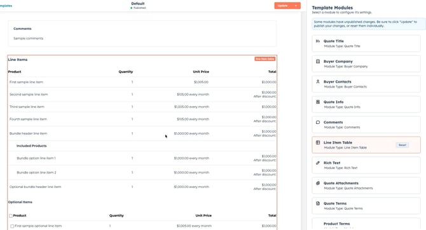Click the Total column header in Line Items
Viewport: 426px width, 230px height.
pos(272,72)
